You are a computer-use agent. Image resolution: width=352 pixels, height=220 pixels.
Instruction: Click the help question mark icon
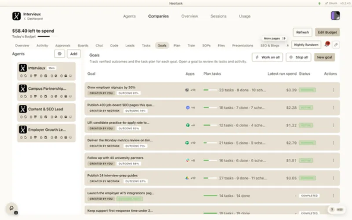point(332,209)
